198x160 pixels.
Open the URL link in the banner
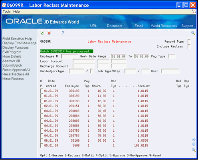click(x=93, y=26)
